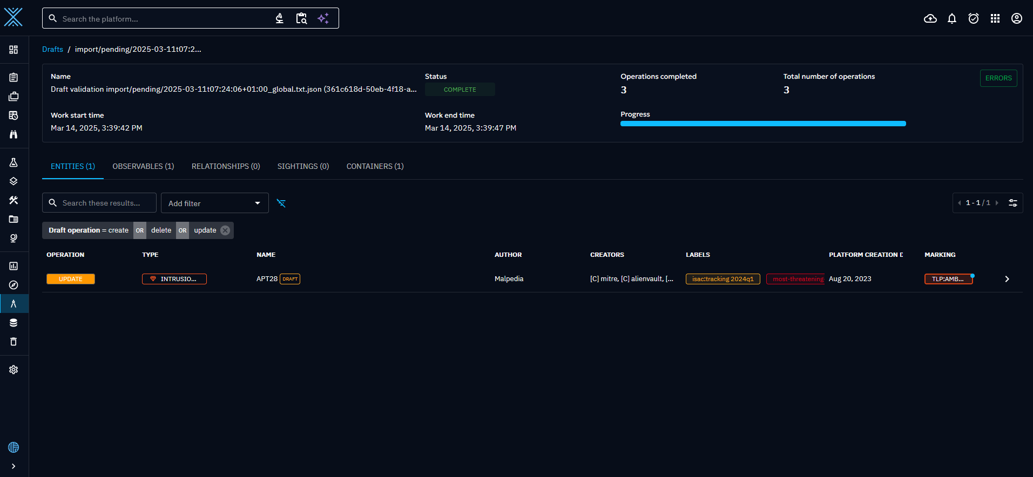Switch to the Observables (1) tab
The height and width of the screenshot is (477, 1033).
[x=143, y=166]
